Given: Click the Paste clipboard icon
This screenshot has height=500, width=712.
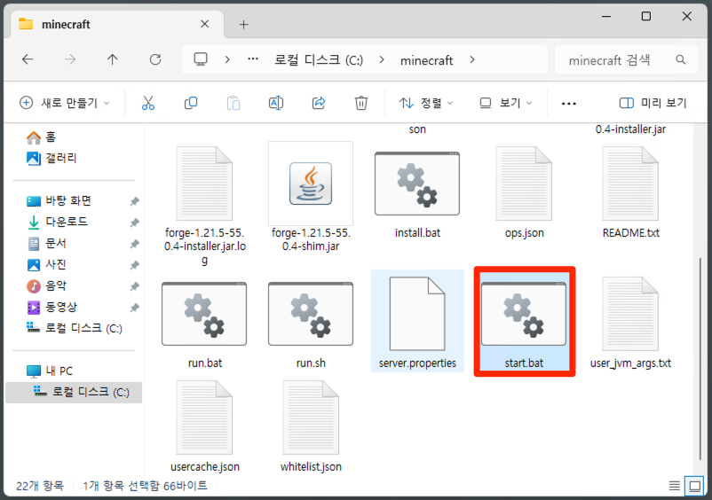Looking at the screenshot, I should tap(233, 103).
